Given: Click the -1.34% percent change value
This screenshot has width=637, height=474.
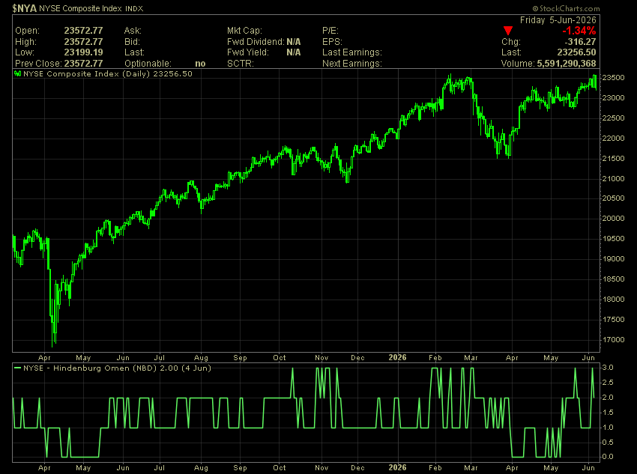Looking at the screenshot, I should click(579, 31).
